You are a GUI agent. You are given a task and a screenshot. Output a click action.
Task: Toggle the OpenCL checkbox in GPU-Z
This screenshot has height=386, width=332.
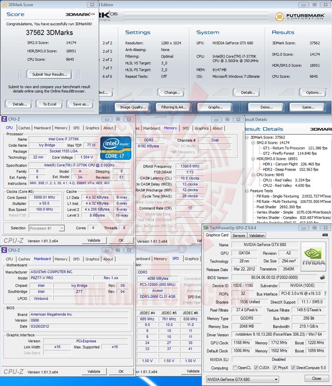pyautogui.click(x=235, y=368)
